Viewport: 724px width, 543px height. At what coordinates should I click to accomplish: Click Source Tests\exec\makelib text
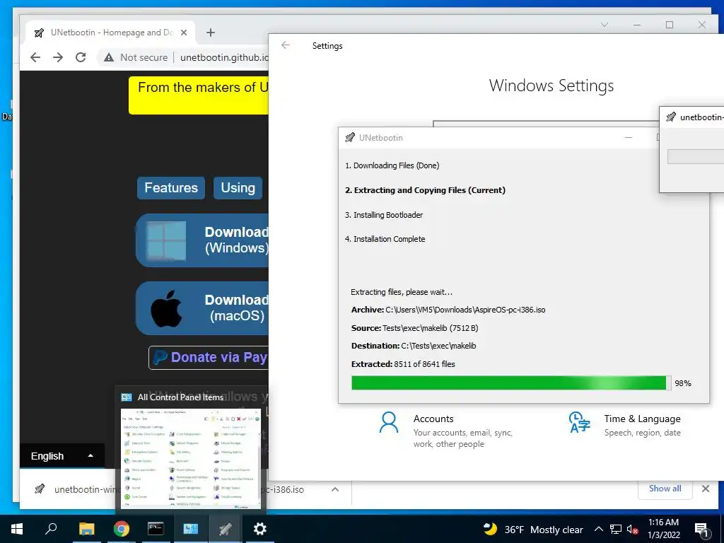[x=414, y=328]
